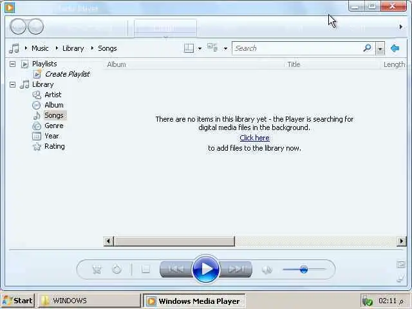The height and width of the screenshot is (309, 412).
Task: Select Songs in the breadcrumb
Action: 108,48
